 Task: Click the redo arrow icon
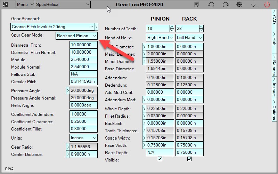(226, 5)
